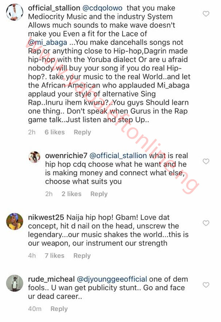This screenshot has height=322, width=221.
Task: Like official_stallion's comment with the heart
Action: tap(206, 14)
